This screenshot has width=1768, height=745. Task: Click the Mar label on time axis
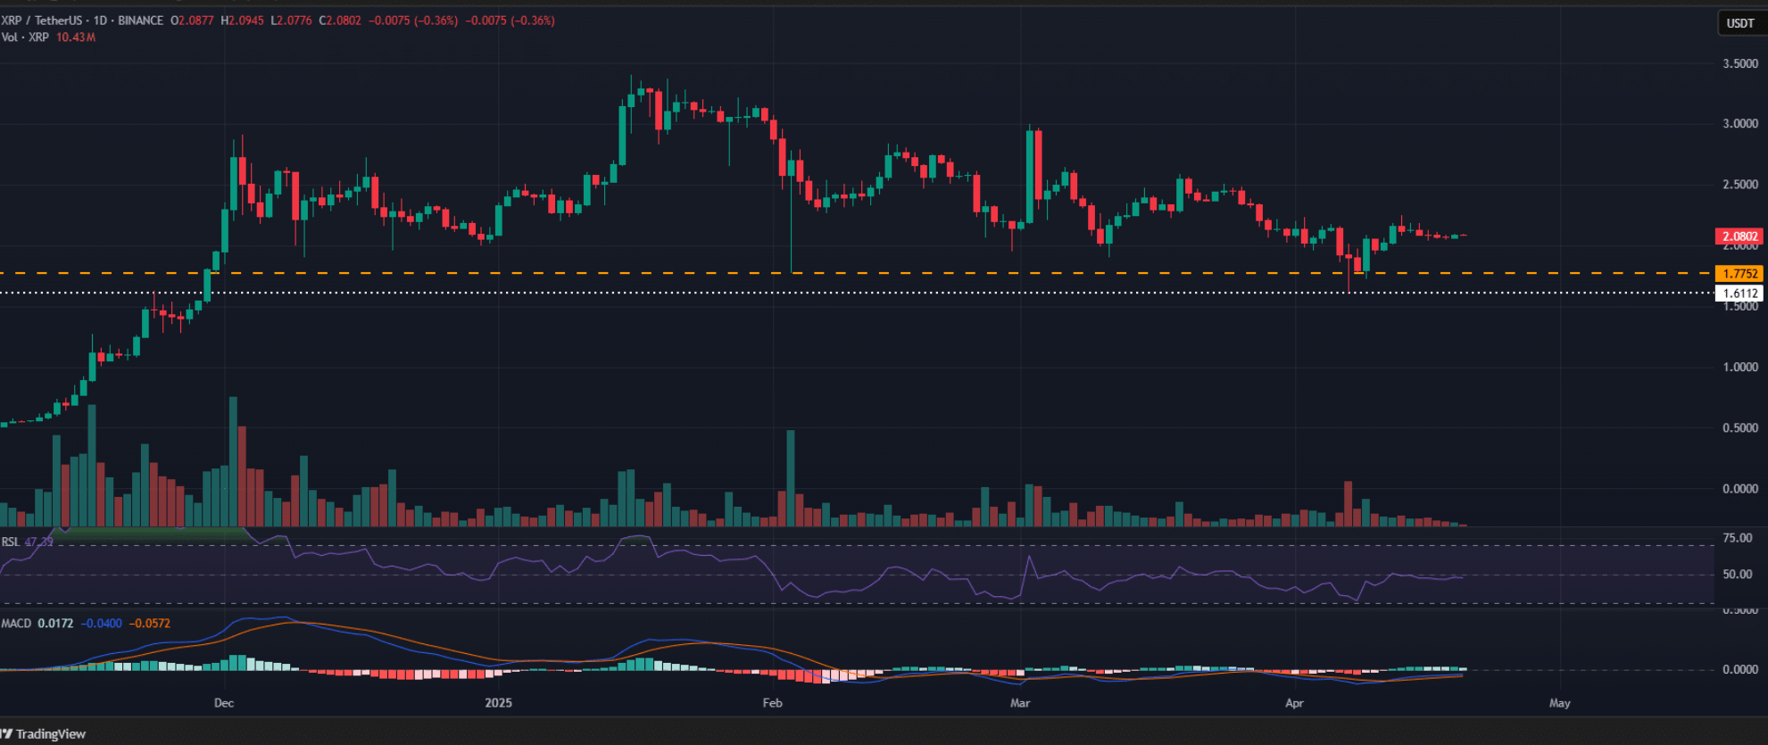tap(1020, 703)
